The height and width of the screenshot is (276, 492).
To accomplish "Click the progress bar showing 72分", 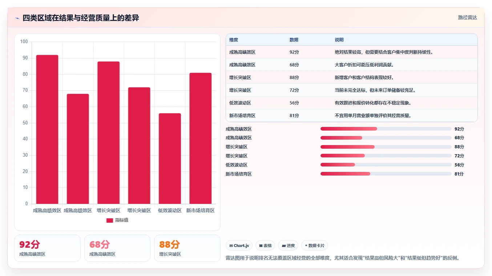I will click(386, 156).
